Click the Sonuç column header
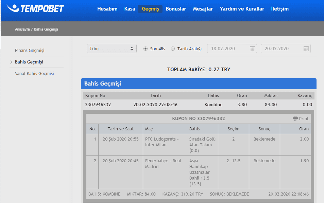Viewport: 324px width, 203px height. 265,129
